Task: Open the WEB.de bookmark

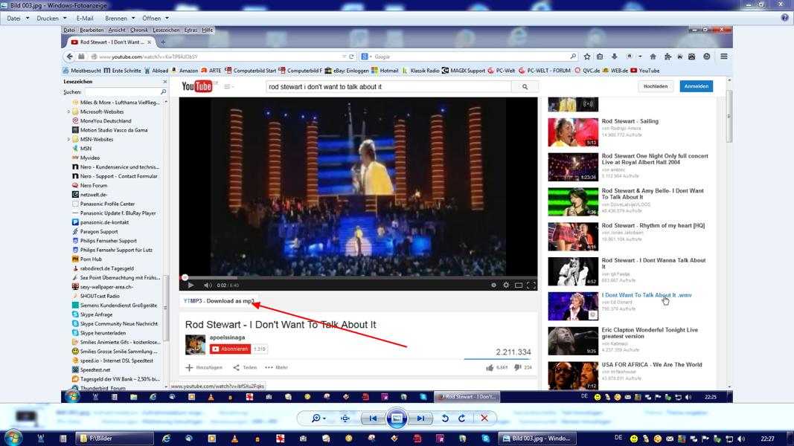Action: [x=615, y=71]
